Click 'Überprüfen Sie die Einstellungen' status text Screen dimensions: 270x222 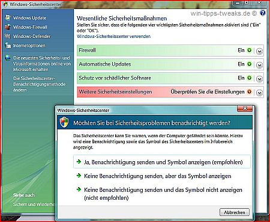(208, 91)
